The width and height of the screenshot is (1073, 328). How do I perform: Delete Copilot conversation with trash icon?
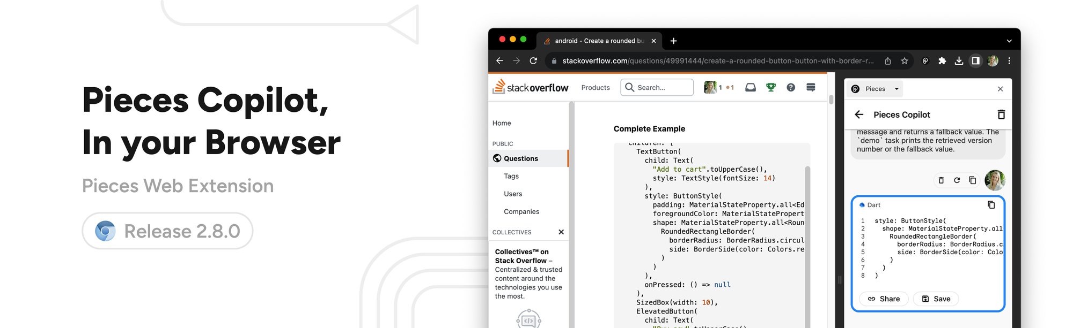(1001, 115)
